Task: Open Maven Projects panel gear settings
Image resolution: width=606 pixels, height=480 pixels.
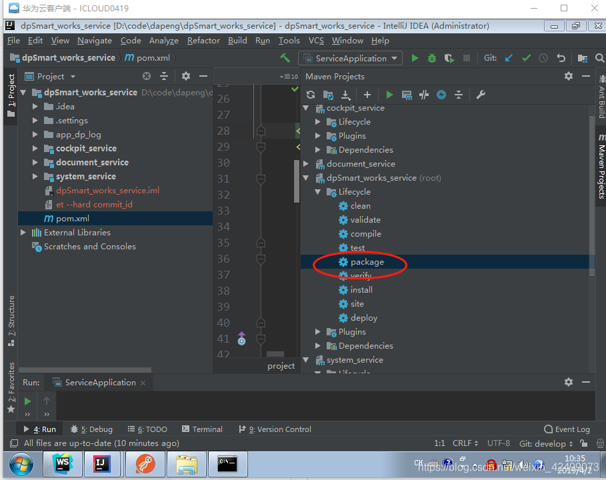Action: pyautogui.click(x=569, y=76)
